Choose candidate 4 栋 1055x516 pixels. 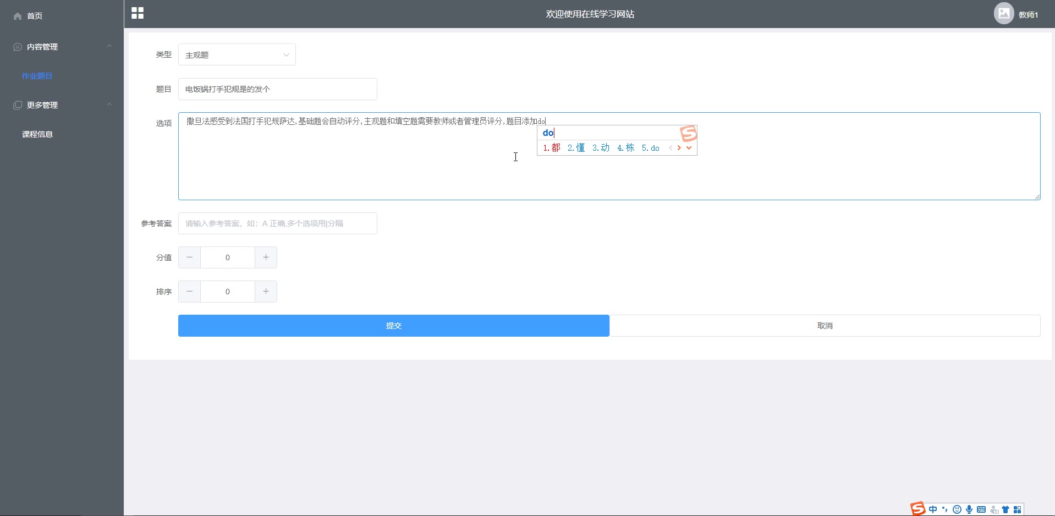626,147
